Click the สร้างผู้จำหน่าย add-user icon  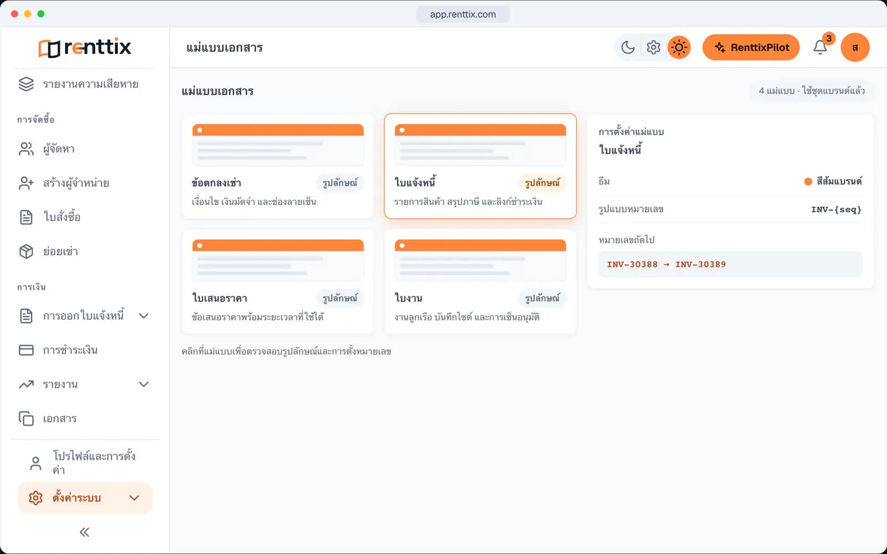point(26,183)
